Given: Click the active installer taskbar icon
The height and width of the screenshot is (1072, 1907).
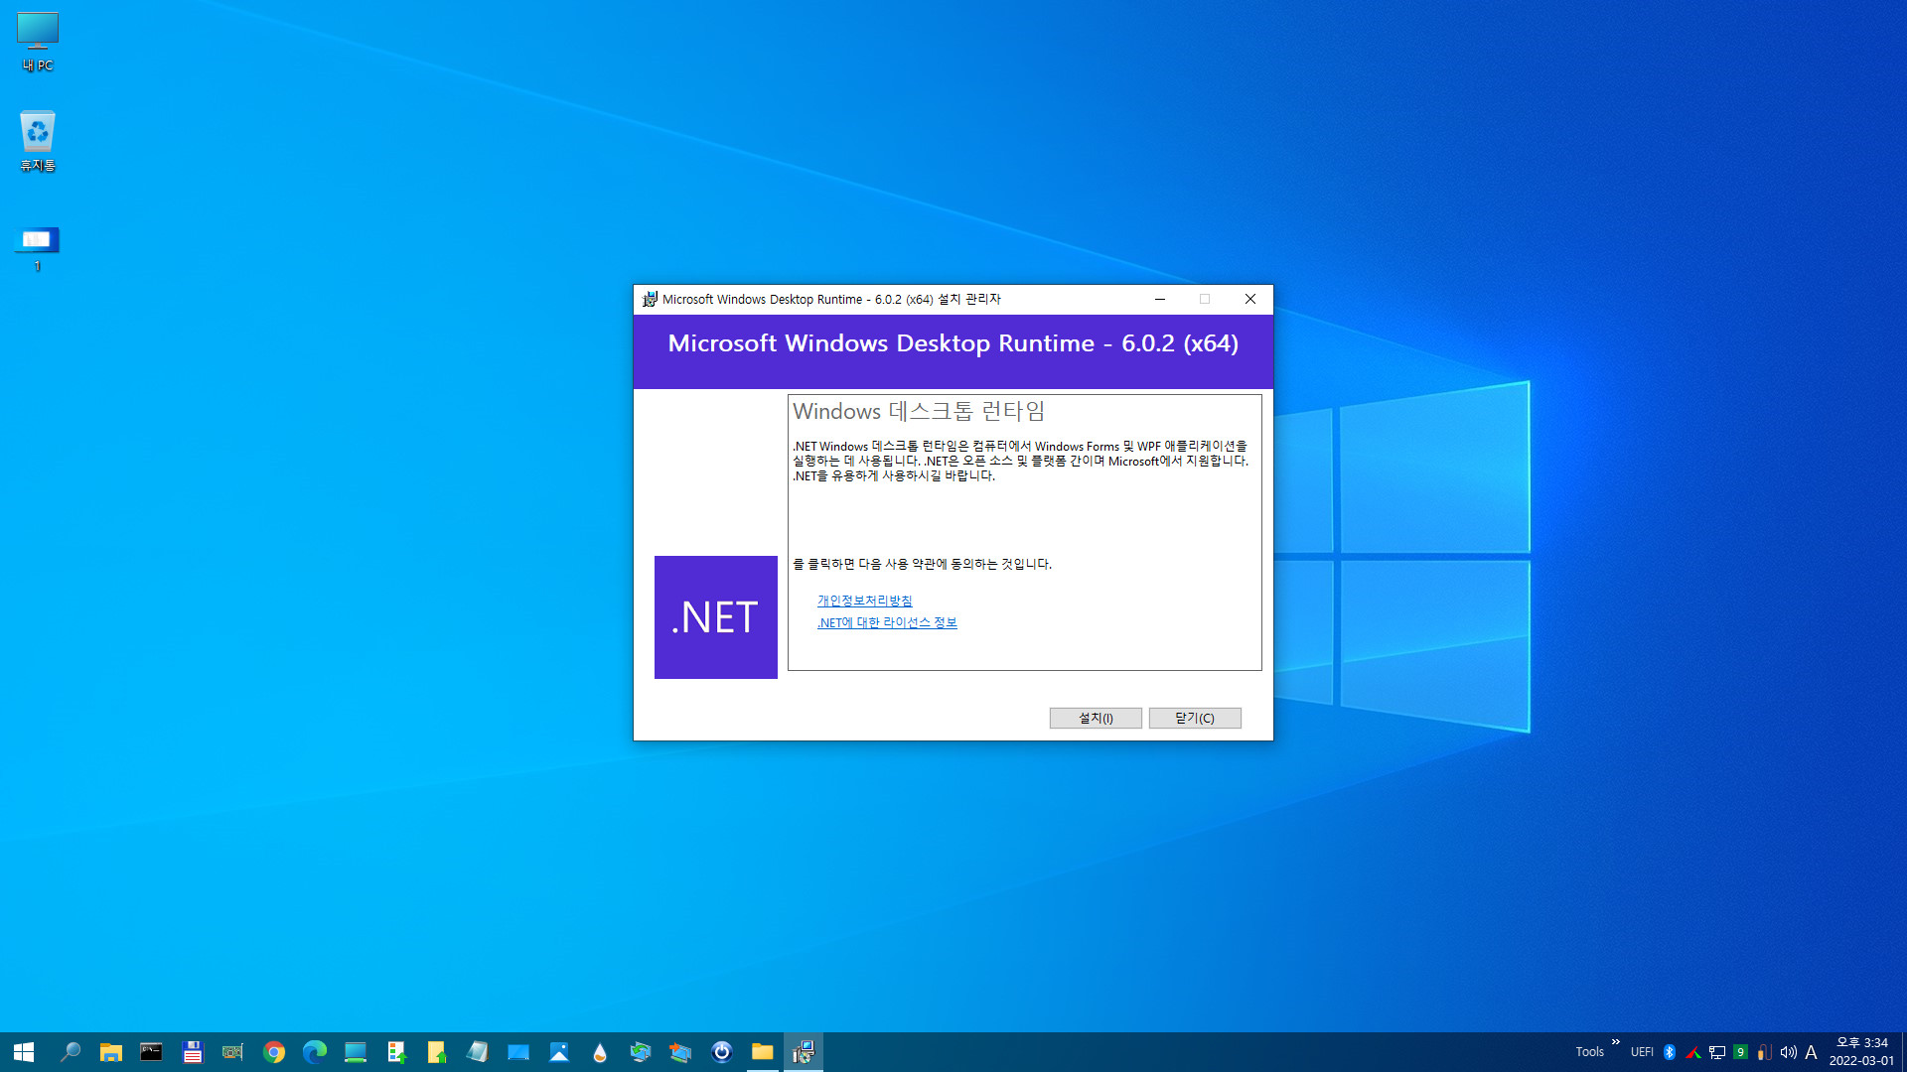Looking at the screenshot, I should pyautogui.click(x=804, y=1052).
